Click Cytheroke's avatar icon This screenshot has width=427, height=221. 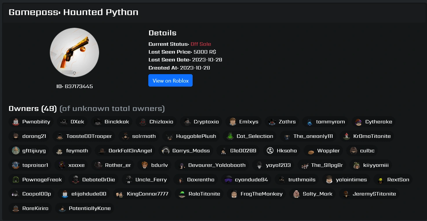tap(359, 122)
